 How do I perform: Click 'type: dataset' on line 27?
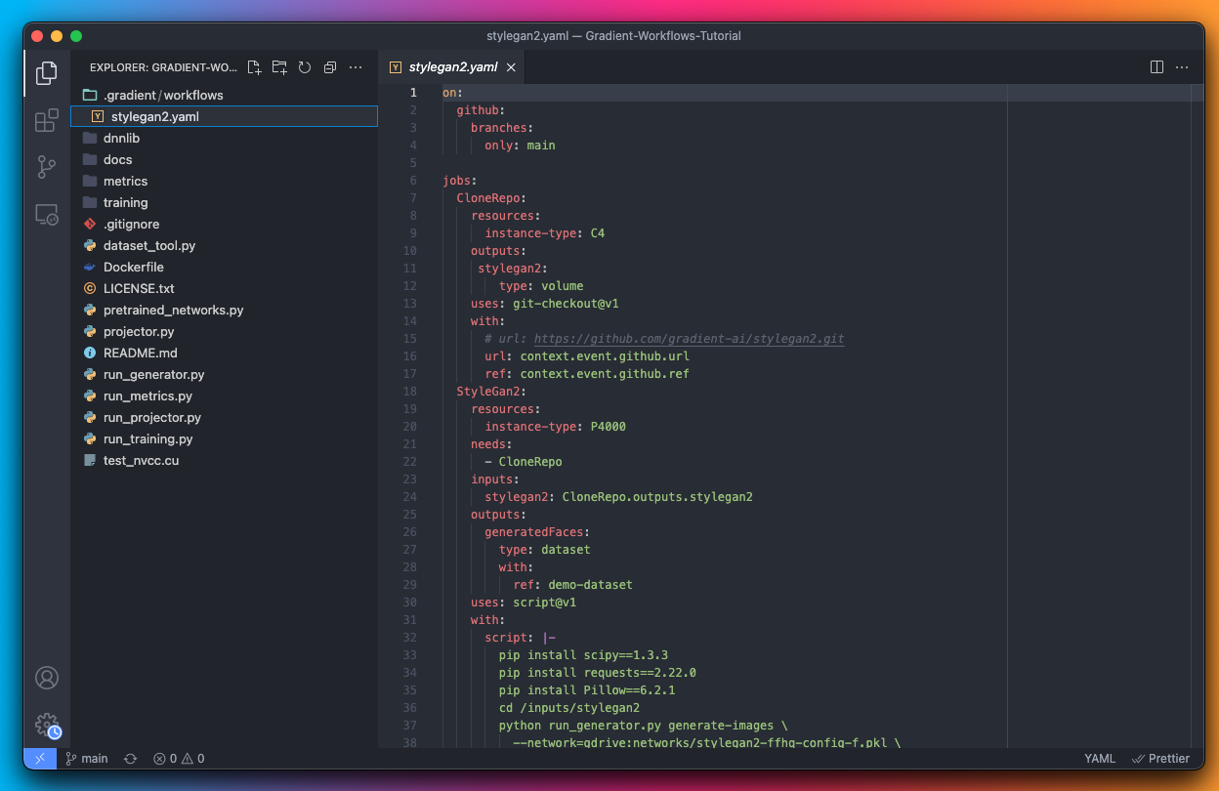point(545,550)
